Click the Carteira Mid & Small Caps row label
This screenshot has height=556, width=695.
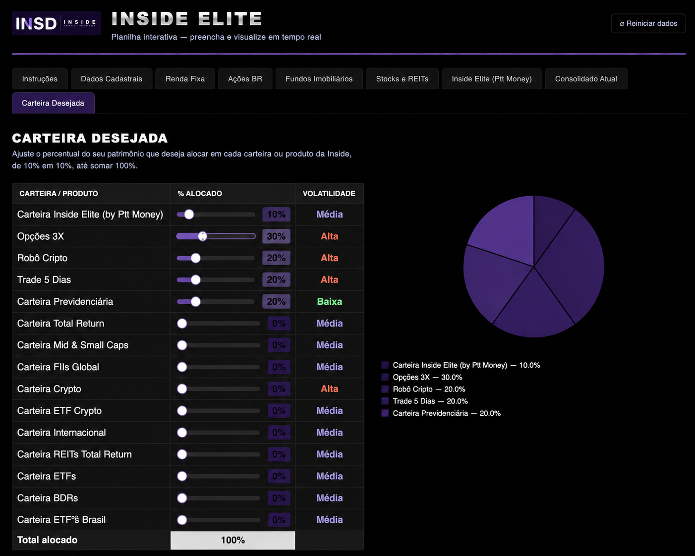click(x=73, y=345)
